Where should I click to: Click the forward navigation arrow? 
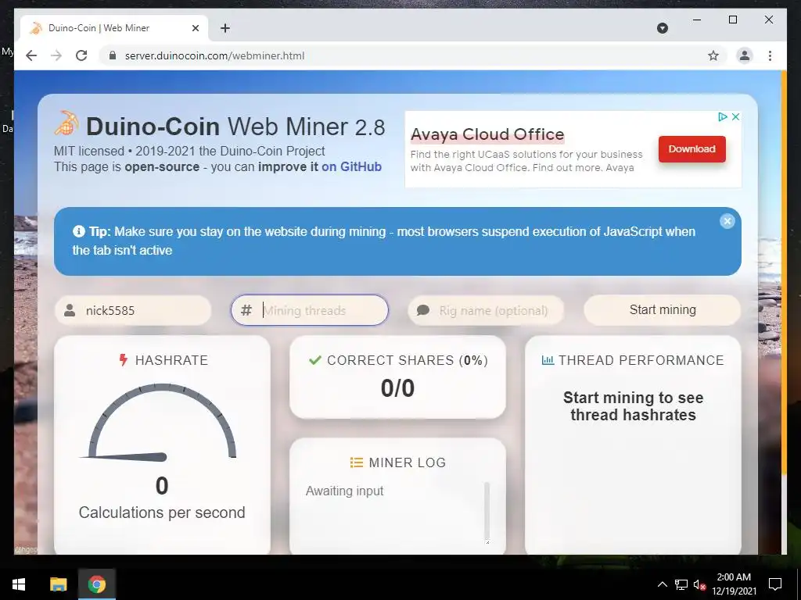click(x=56, y=55)
